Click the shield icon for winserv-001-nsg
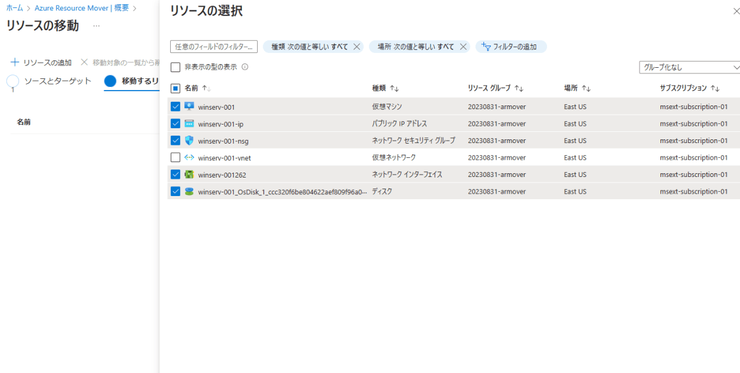This screenshot has width=740, height=373. click(x=189, y=141)
